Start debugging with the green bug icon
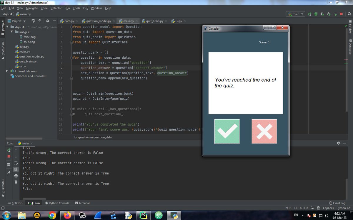This screenshot has width=353, height=220. (x=316, y=14)
